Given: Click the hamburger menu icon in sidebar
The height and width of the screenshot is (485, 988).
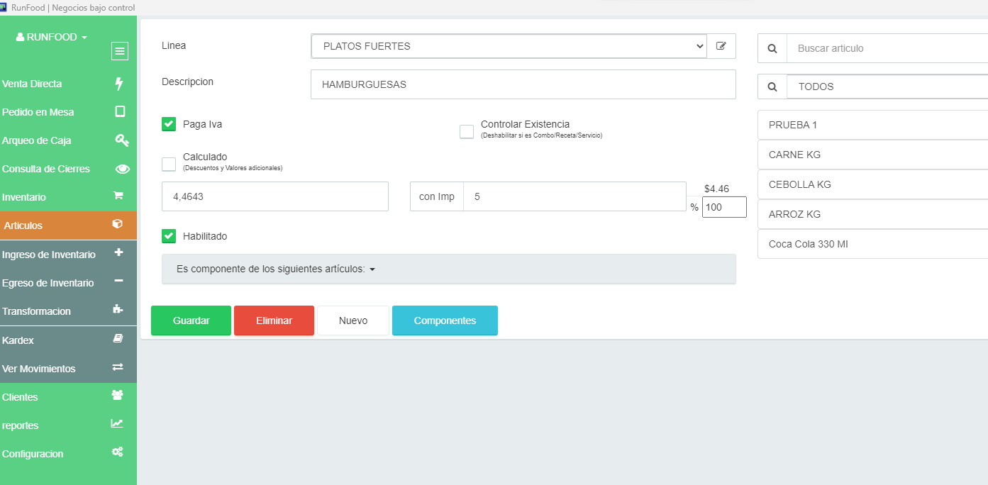Looking at the screenshot, I should pyautogui.click(x=119, y=50).
